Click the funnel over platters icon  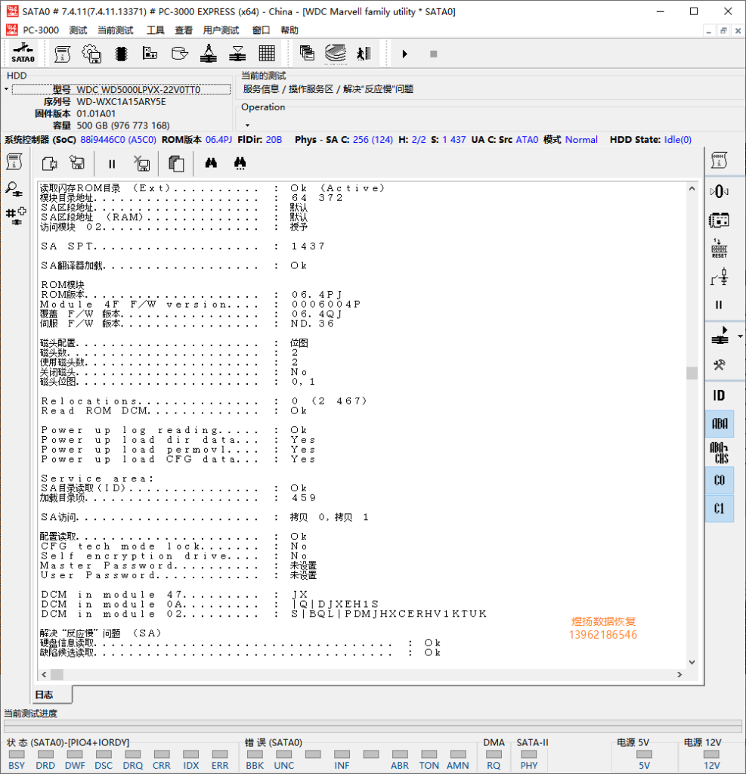[237, 54]
